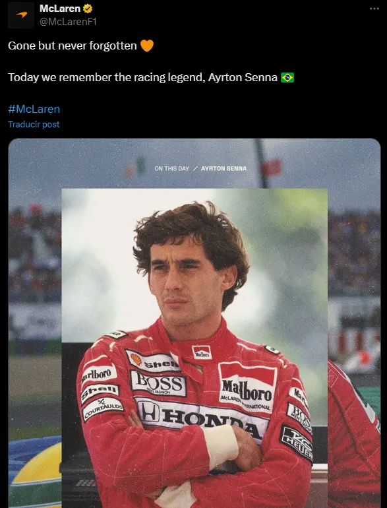Open the Ayrton Senna tribute image
387x508 pixels.
coord(194,323)
